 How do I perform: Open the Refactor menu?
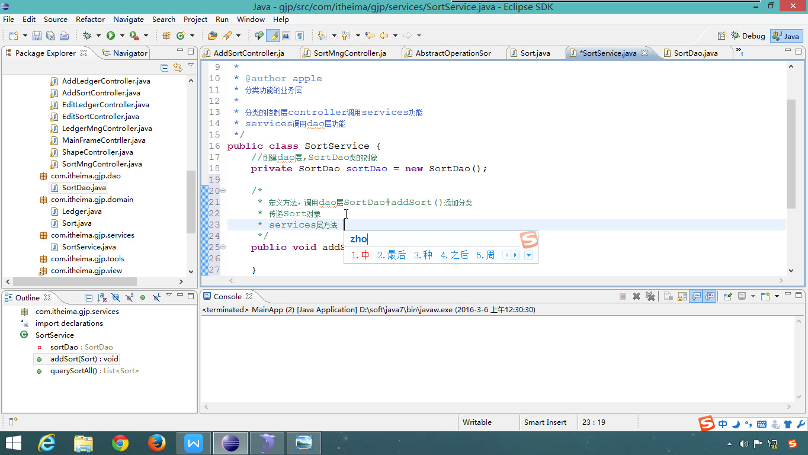(90, 19)
